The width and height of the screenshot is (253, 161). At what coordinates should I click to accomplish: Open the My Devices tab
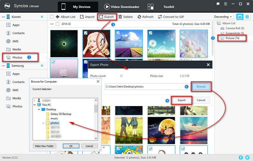click(78, 7)
